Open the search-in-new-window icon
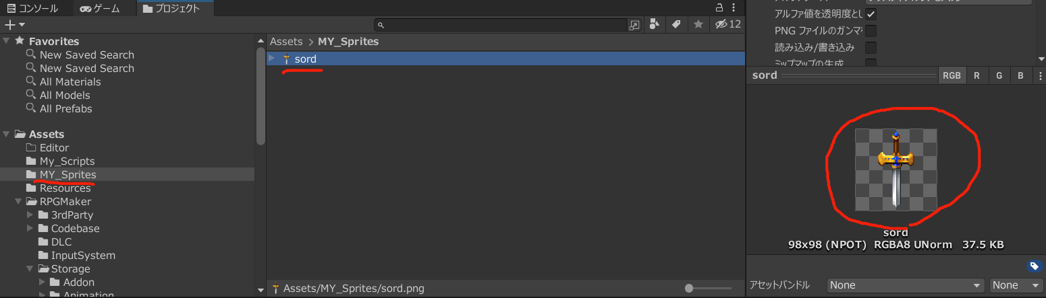Screen dimensions: 1046x298 point(634,25)
